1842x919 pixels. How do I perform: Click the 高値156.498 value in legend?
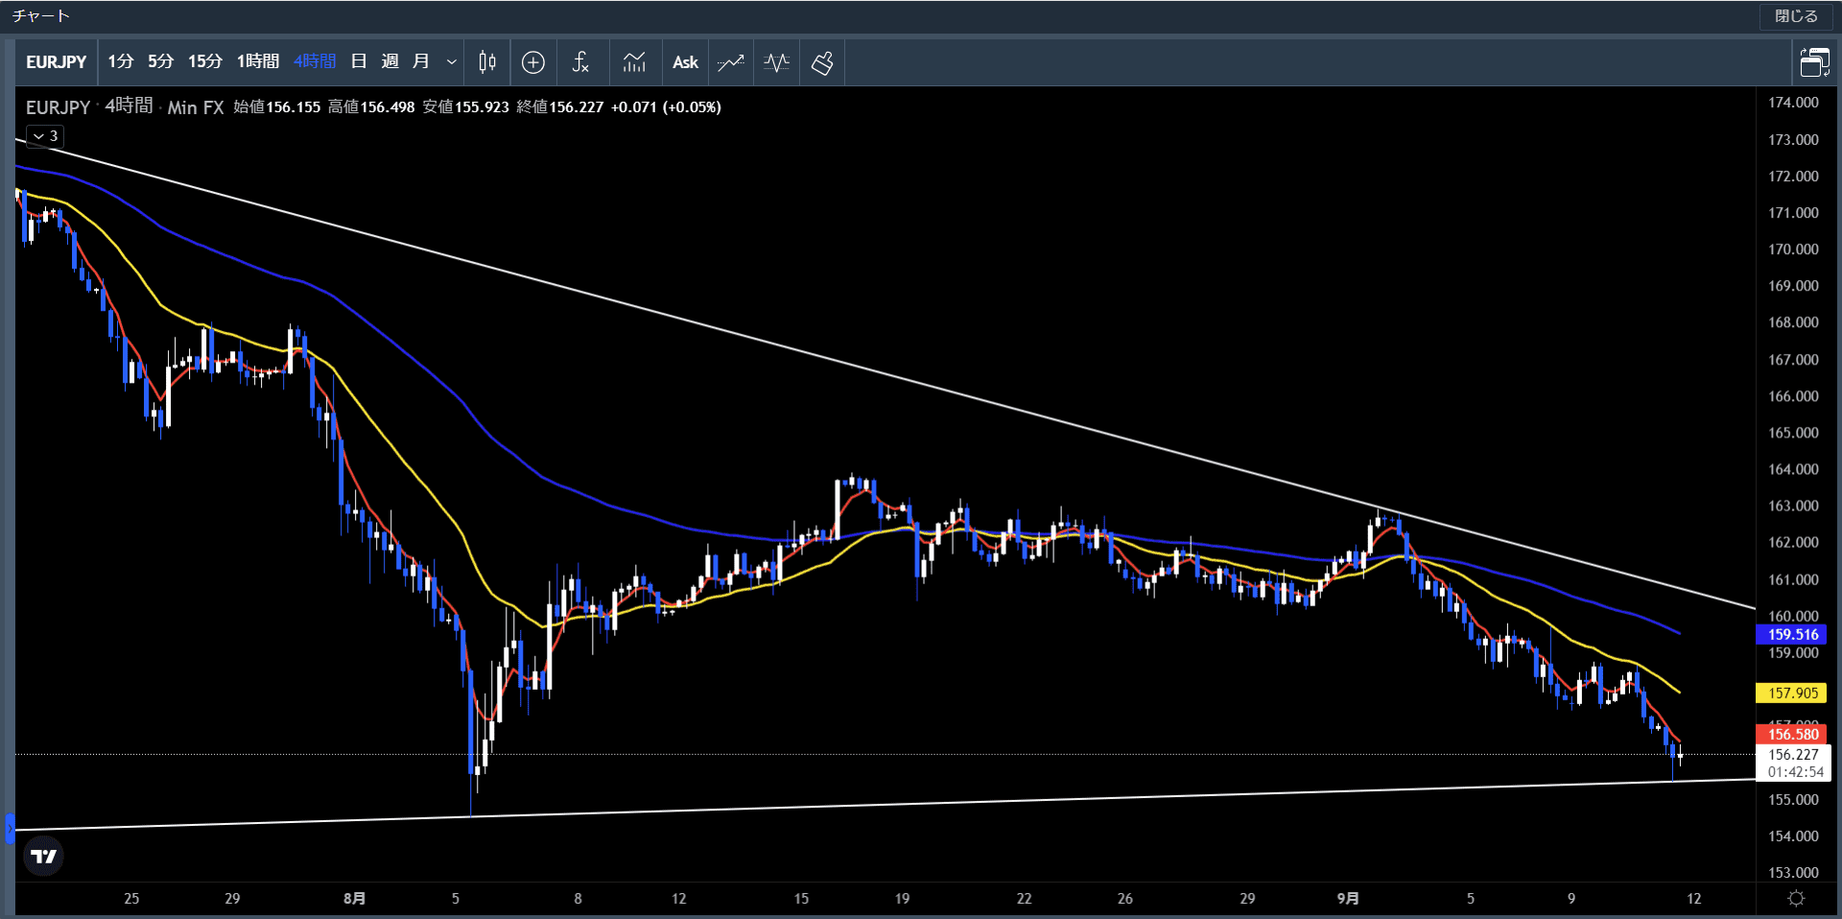[371, 107]
